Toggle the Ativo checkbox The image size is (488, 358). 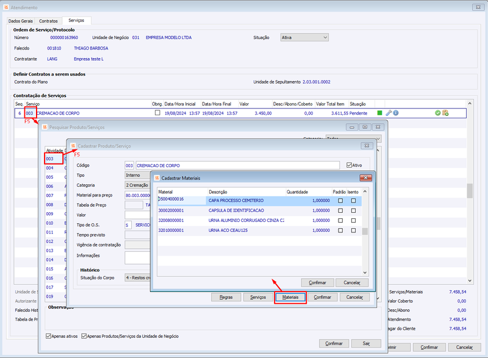349,165
